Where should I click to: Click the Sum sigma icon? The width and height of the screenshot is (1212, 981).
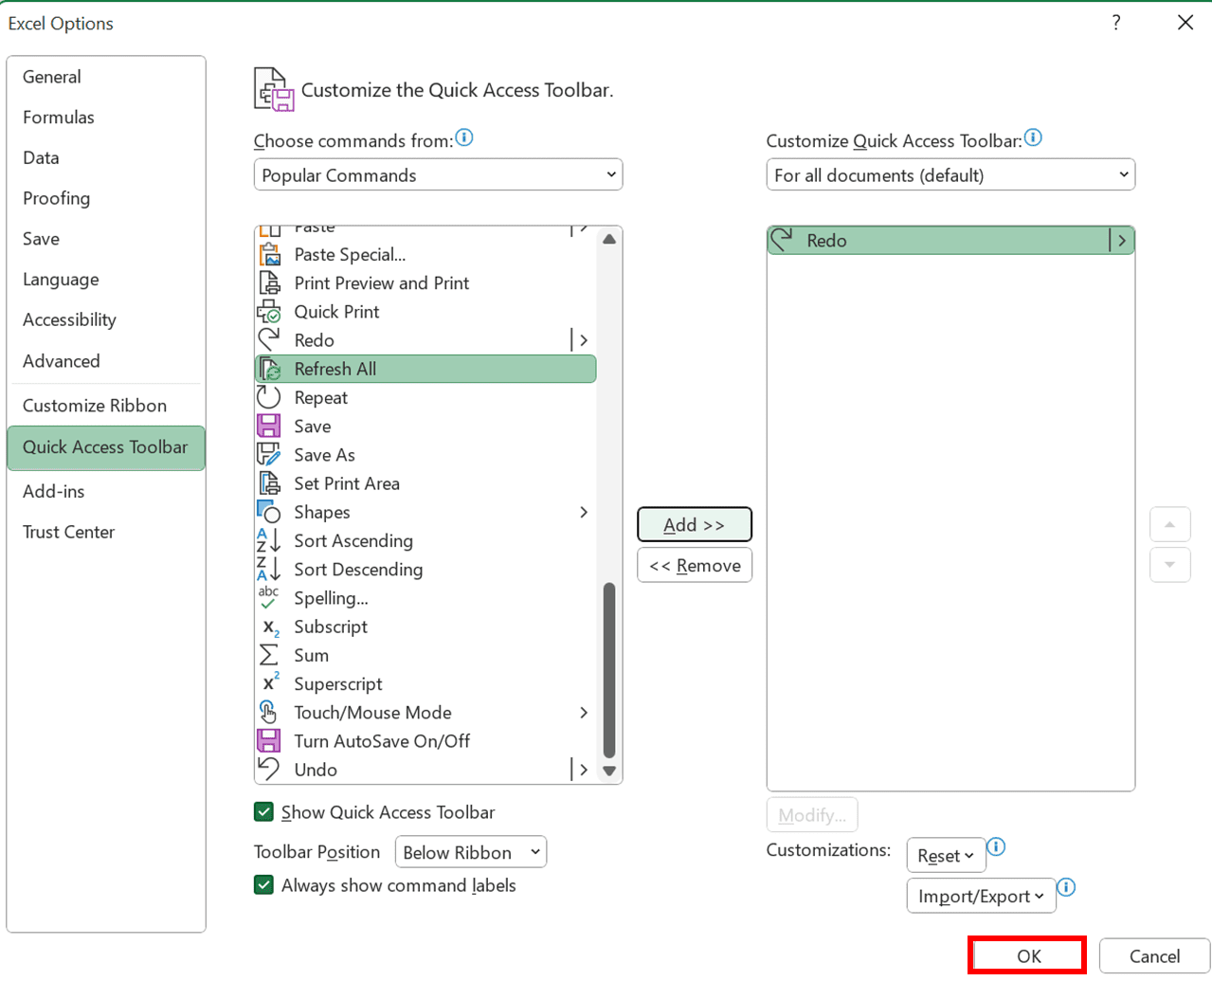click(x=270, y=655)
